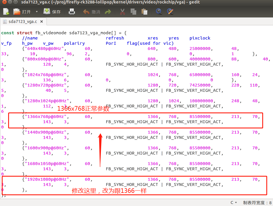Click the value 96 in 640x480 entry

coord(69,54)
